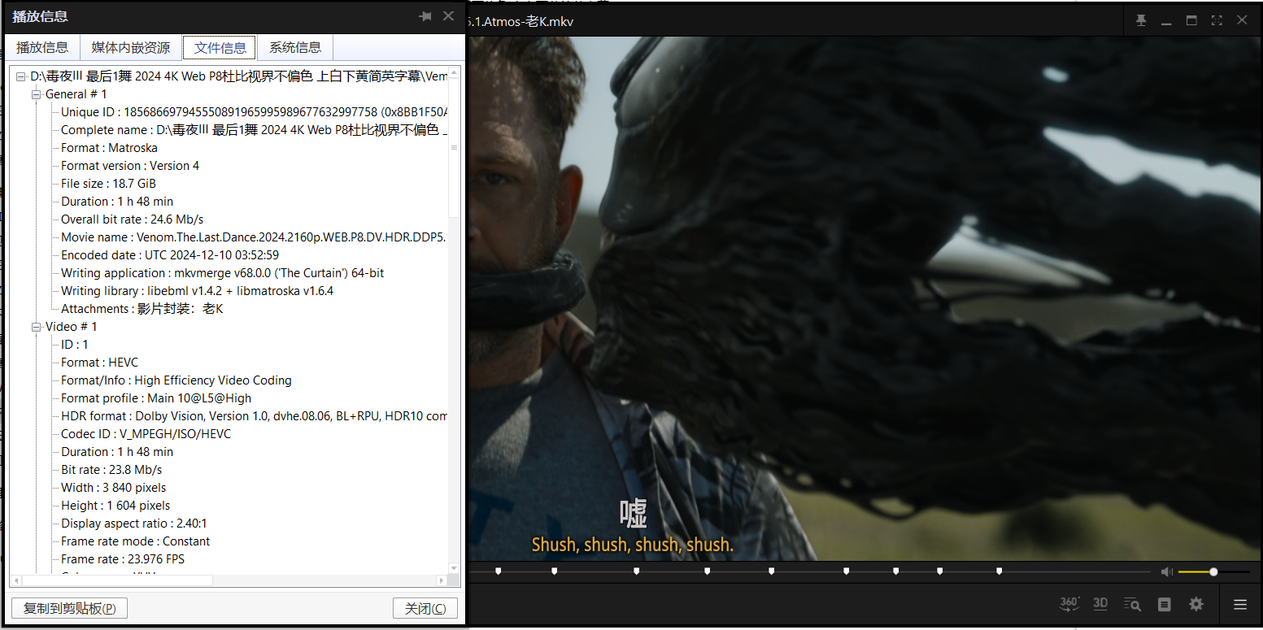Select the Encoded date row
The height and width of the screenshot is (630, 1263).
(x=170, y=255)
